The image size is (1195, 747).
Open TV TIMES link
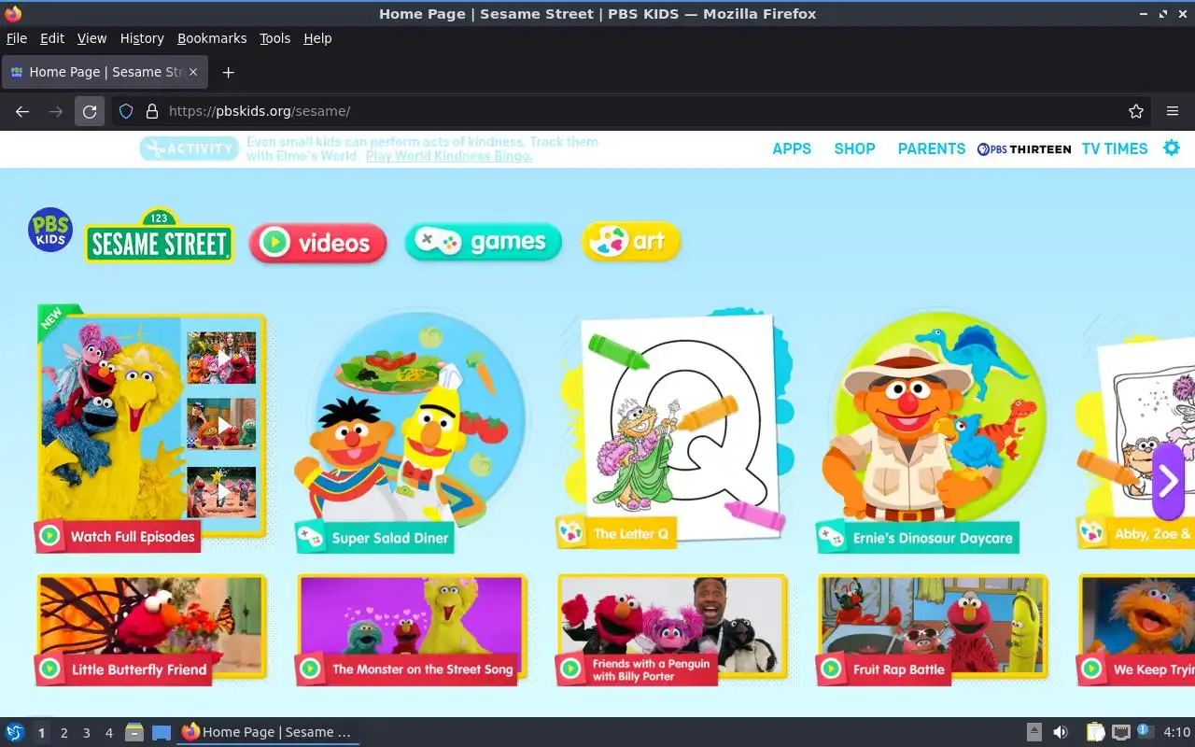pyautogui.click(x=1115, y=148)
